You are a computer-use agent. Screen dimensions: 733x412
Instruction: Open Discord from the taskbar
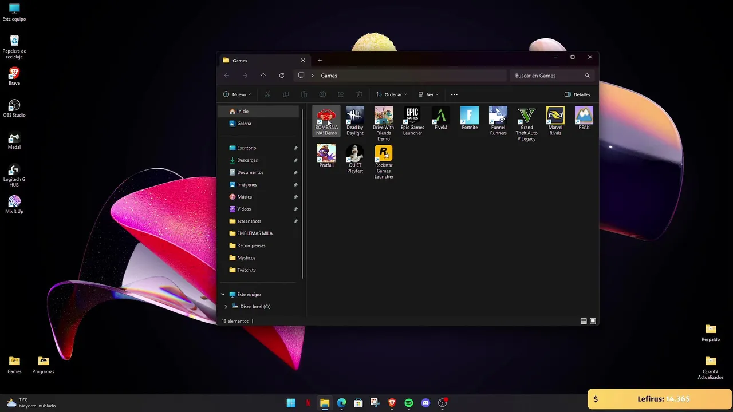[425, 403]
